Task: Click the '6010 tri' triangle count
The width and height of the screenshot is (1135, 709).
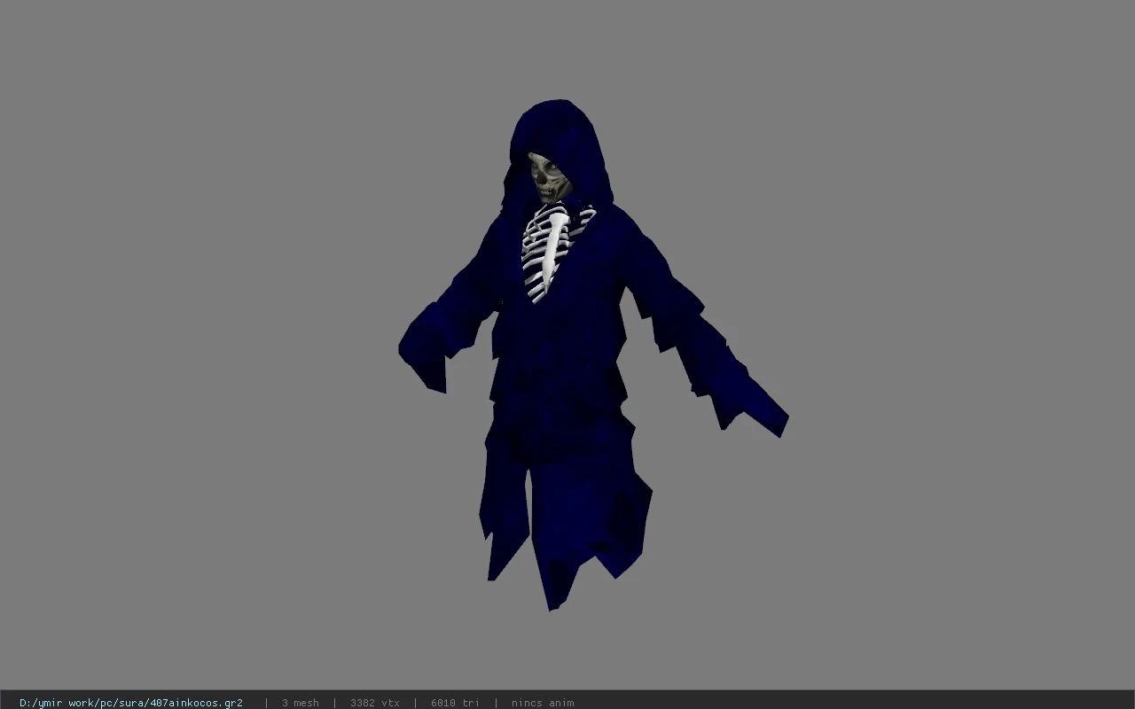Action: point(455,703)
